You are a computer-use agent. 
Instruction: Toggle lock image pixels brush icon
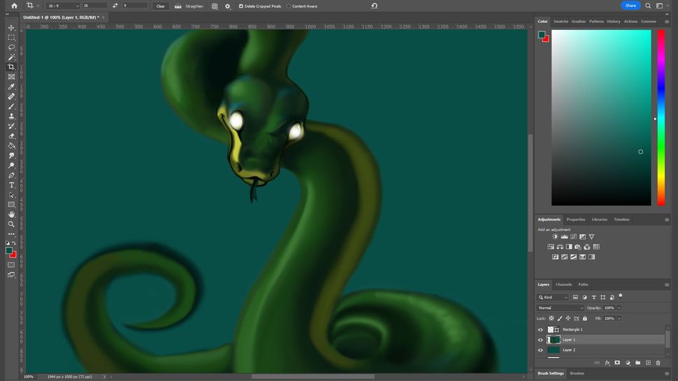click(559, 318)
